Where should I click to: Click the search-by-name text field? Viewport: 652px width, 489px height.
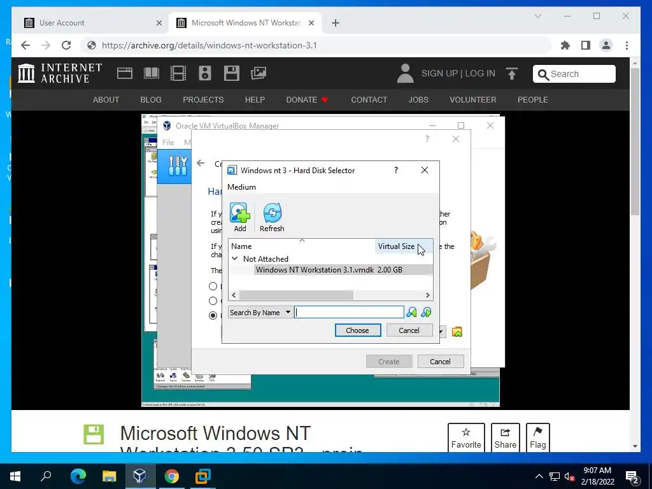(x=349, y=312)
